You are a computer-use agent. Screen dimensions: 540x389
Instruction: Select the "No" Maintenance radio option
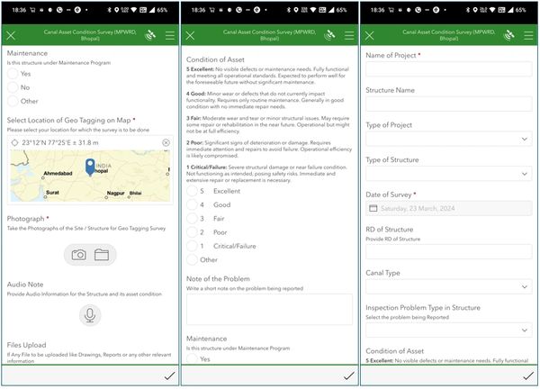(13, 88)
